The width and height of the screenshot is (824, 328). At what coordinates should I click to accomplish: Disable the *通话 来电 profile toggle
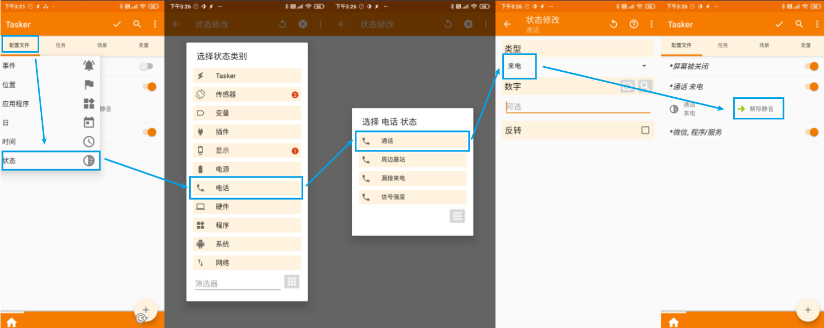(x=811, y=87)
